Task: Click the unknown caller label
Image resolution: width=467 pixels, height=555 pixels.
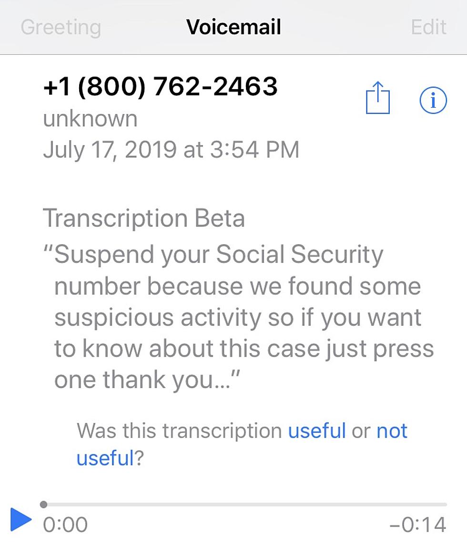Action: (x=90, y=119)
